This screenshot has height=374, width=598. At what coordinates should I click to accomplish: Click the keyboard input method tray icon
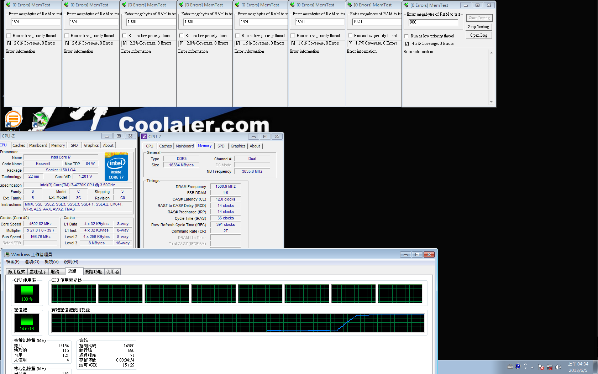(510, 367)
